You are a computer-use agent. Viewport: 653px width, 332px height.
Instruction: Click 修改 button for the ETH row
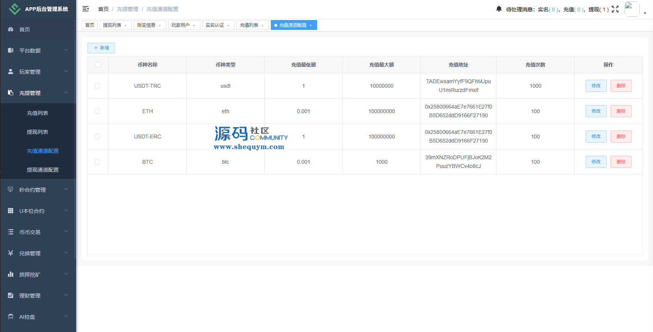coord(596,111)
